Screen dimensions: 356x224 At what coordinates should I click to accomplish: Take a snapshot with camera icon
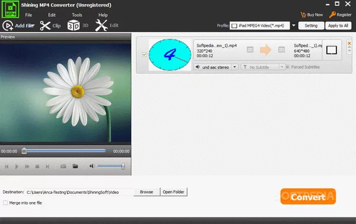coord(63,167)
